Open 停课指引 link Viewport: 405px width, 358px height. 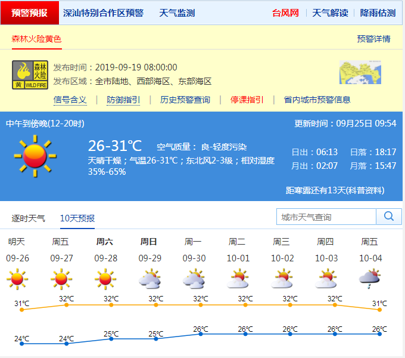click(247, 100)
